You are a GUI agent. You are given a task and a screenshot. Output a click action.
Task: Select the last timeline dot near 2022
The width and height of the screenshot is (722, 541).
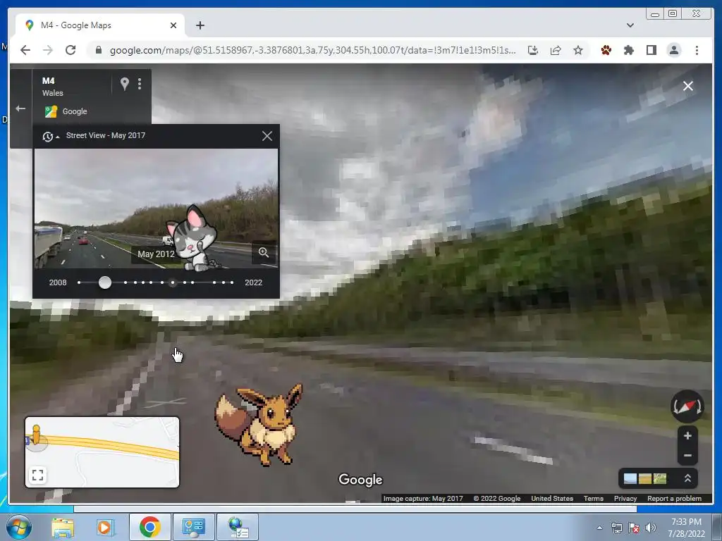tap(232, 282)
